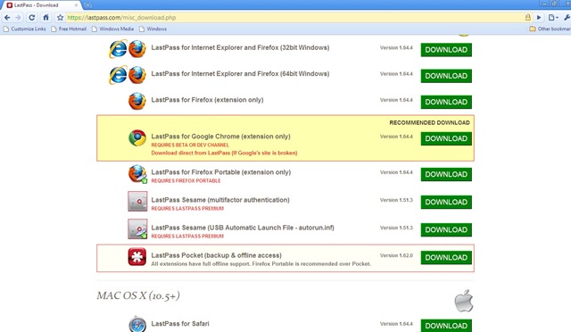Click 'REQUIRES FIREFOX PORTABLE' text
The width and height of the screenshot is (571, 332).
pyautogui.click(x=186, y=181)
